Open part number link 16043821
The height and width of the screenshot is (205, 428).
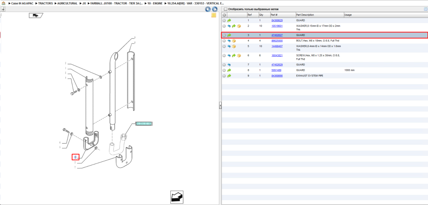pyautogui.click(x=277, y=55)
